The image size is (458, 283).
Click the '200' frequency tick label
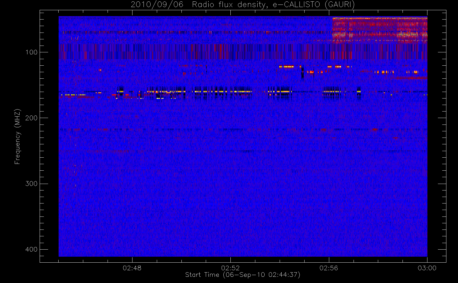31,118
